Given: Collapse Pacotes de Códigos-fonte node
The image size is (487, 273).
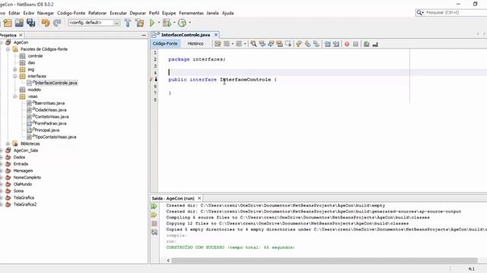Looking at the screenshot, I should point(8,49).
